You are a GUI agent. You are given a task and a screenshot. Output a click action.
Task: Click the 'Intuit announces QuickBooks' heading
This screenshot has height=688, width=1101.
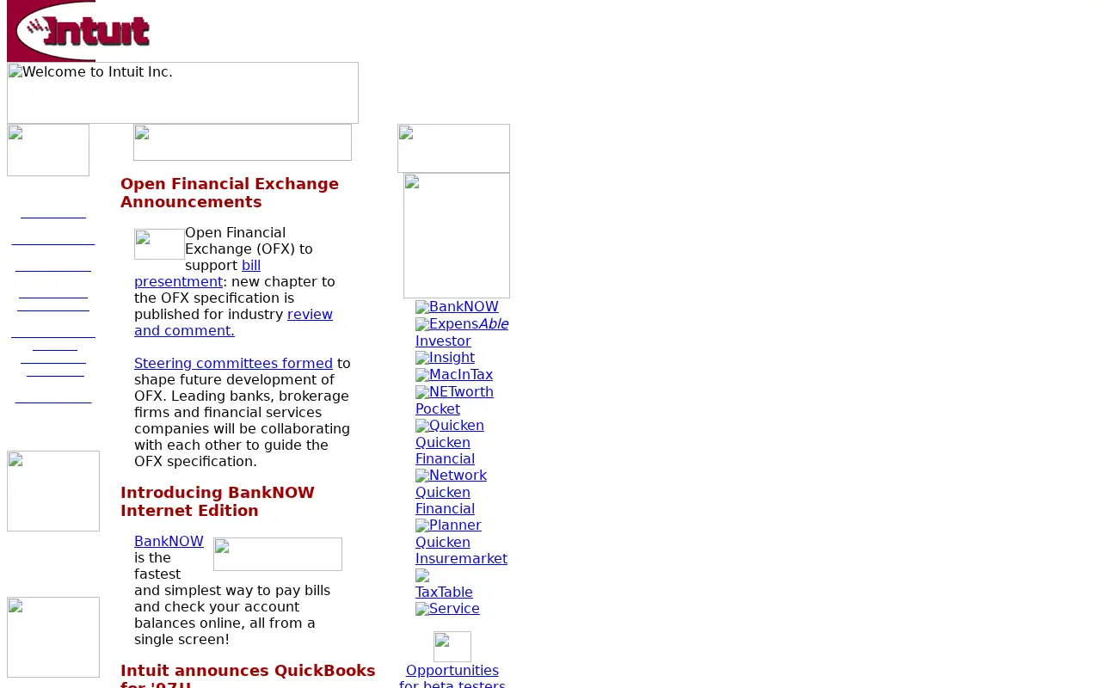(x=248, y=675)
